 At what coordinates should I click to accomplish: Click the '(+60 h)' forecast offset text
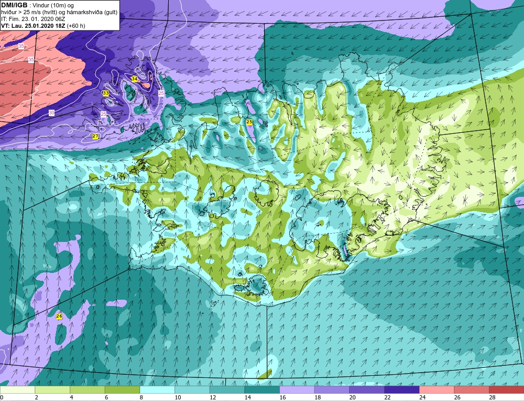[x=76, y=26]
